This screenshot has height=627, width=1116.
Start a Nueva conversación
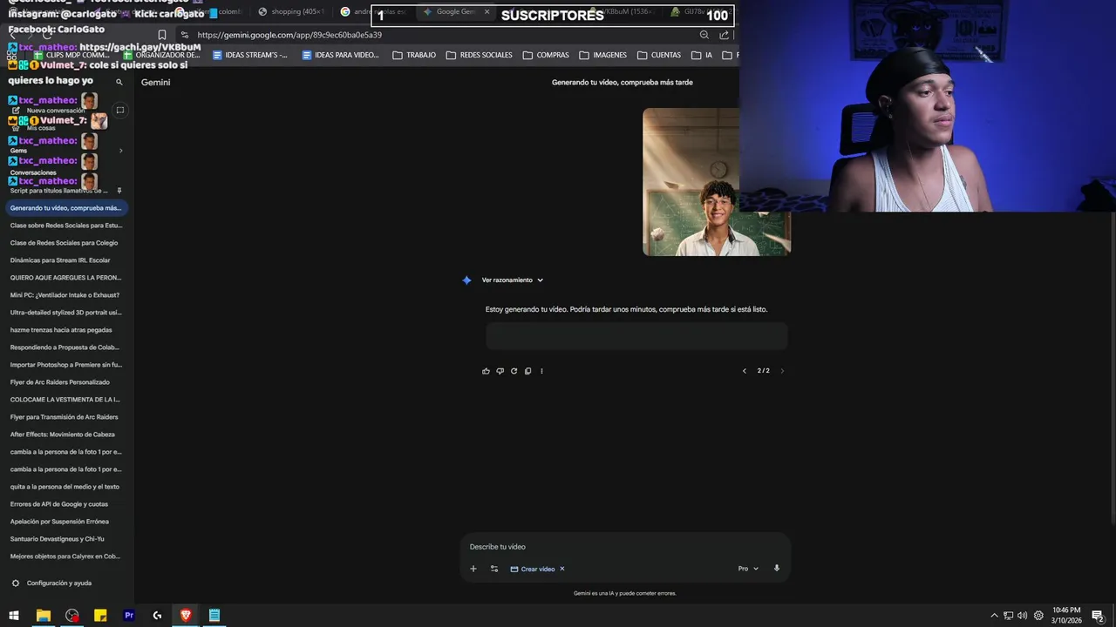(49, 111)
